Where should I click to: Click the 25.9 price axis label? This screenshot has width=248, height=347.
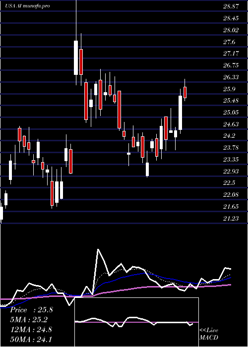[x=229, y=89]
